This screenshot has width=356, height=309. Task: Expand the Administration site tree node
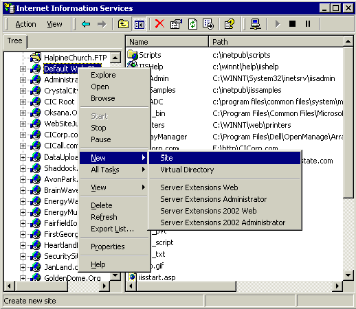pos(23,80)
